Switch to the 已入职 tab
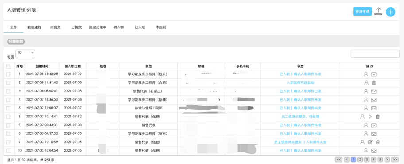 point(140,27)
